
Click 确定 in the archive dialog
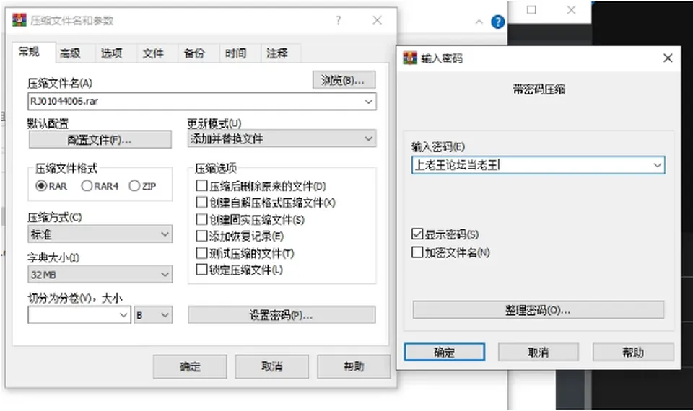coord(190,366)
